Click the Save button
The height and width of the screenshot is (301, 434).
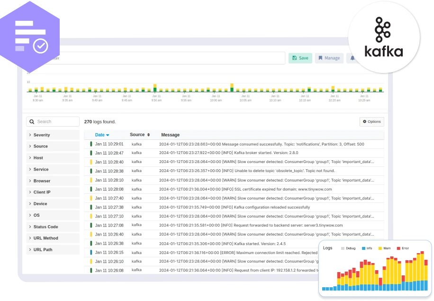(300, 58)
